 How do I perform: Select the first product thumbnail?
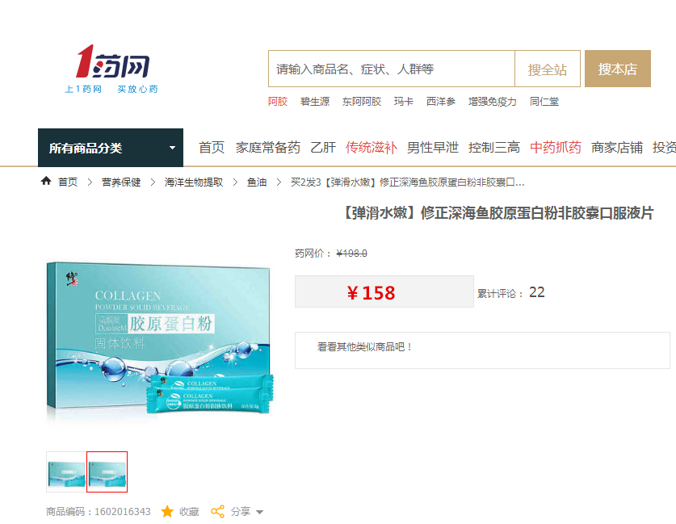tap(66, 472)
